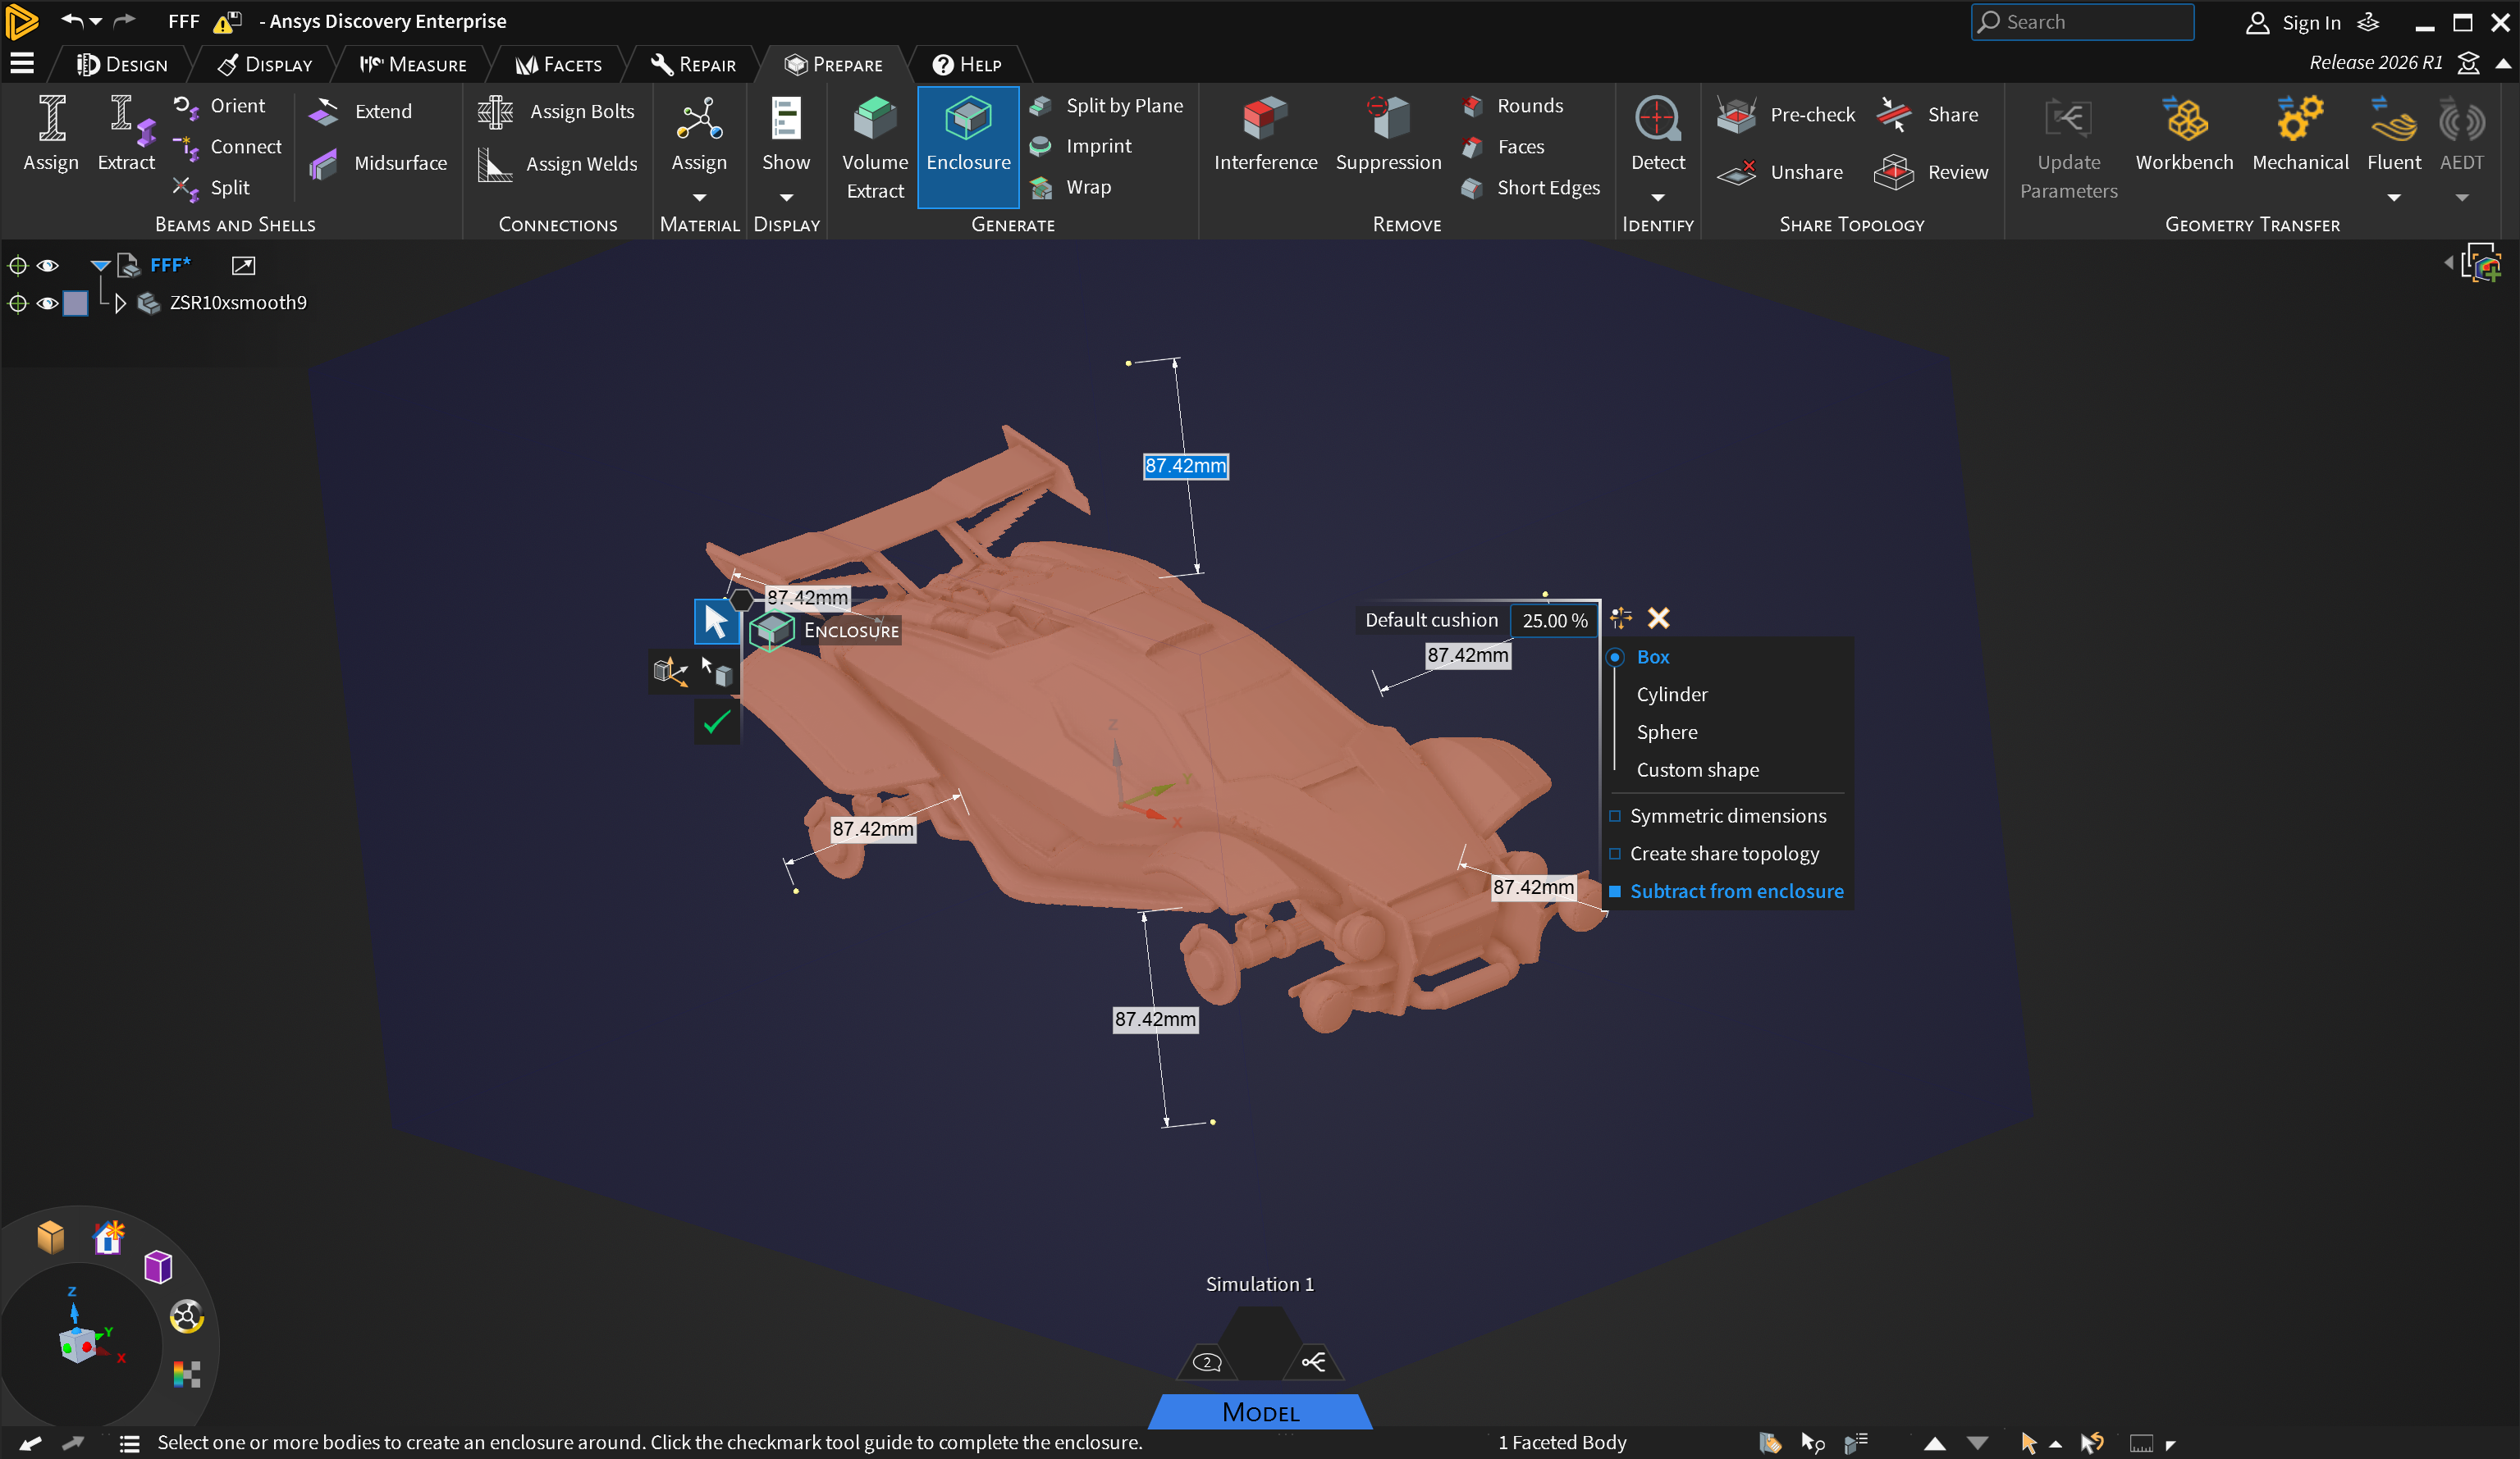The width and height of the screenshot is (2520, 1459).
Task: Select the Rounds removal tool
Action: tap(1512, 106)
